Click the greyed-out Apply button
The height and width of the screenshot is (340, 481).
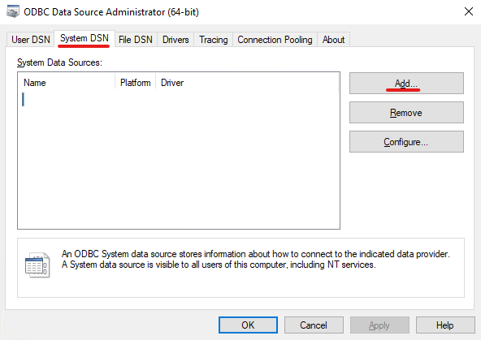point(379,325)
